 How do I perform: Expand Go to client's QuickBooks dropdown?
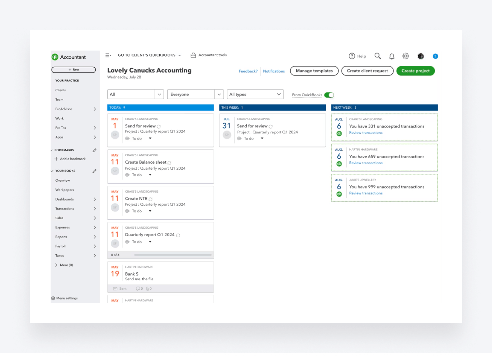click(x=149, y=55)
